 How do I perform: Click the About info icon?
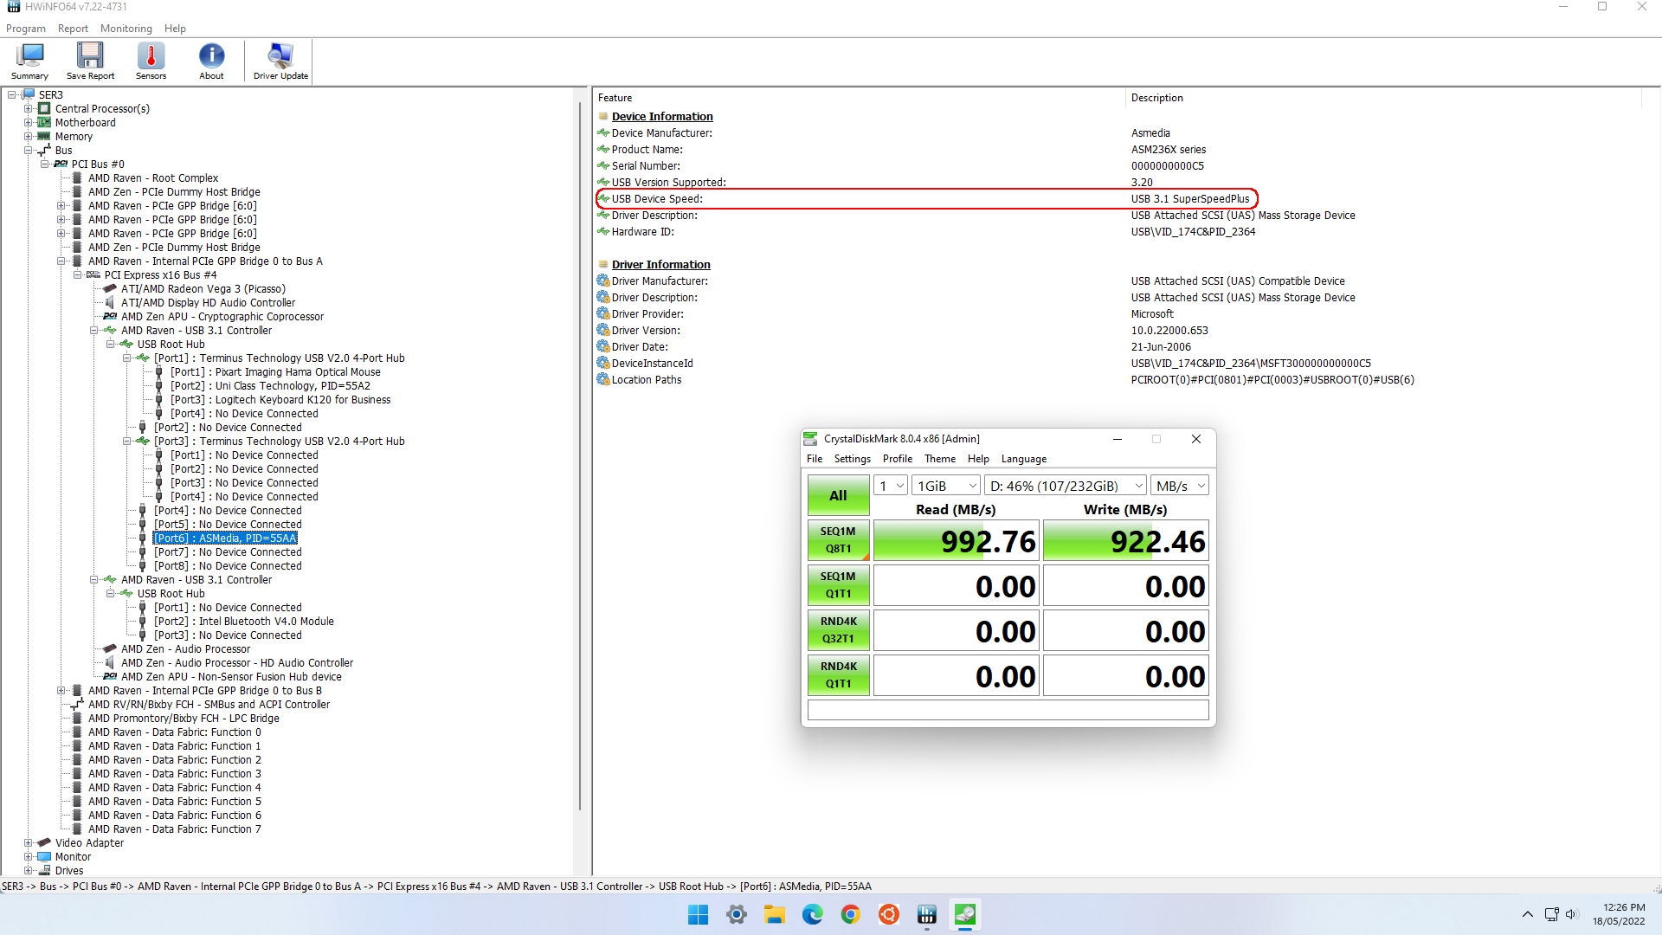point(211,61)
